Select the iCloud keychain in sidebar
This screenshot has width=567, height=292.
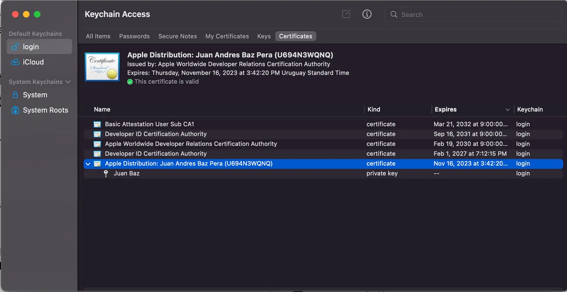(39, 62)
